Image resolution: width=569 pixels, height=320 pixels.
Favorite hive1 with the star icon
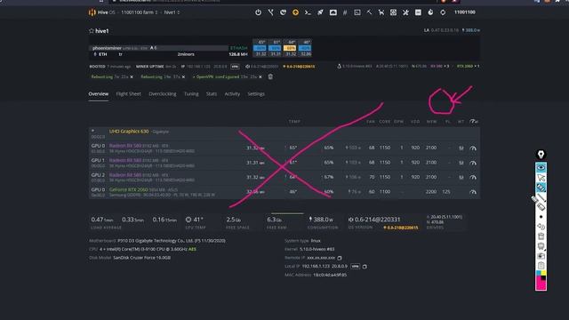point(92,31)
